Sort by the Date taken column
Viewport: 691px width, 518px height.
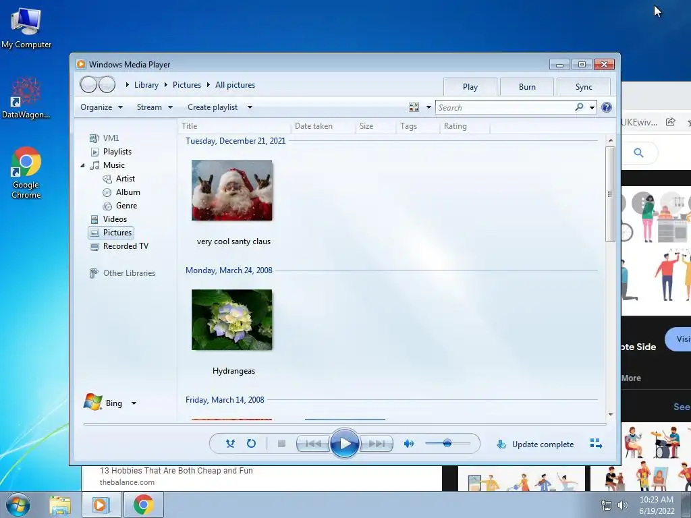click(x=323, y=126)
